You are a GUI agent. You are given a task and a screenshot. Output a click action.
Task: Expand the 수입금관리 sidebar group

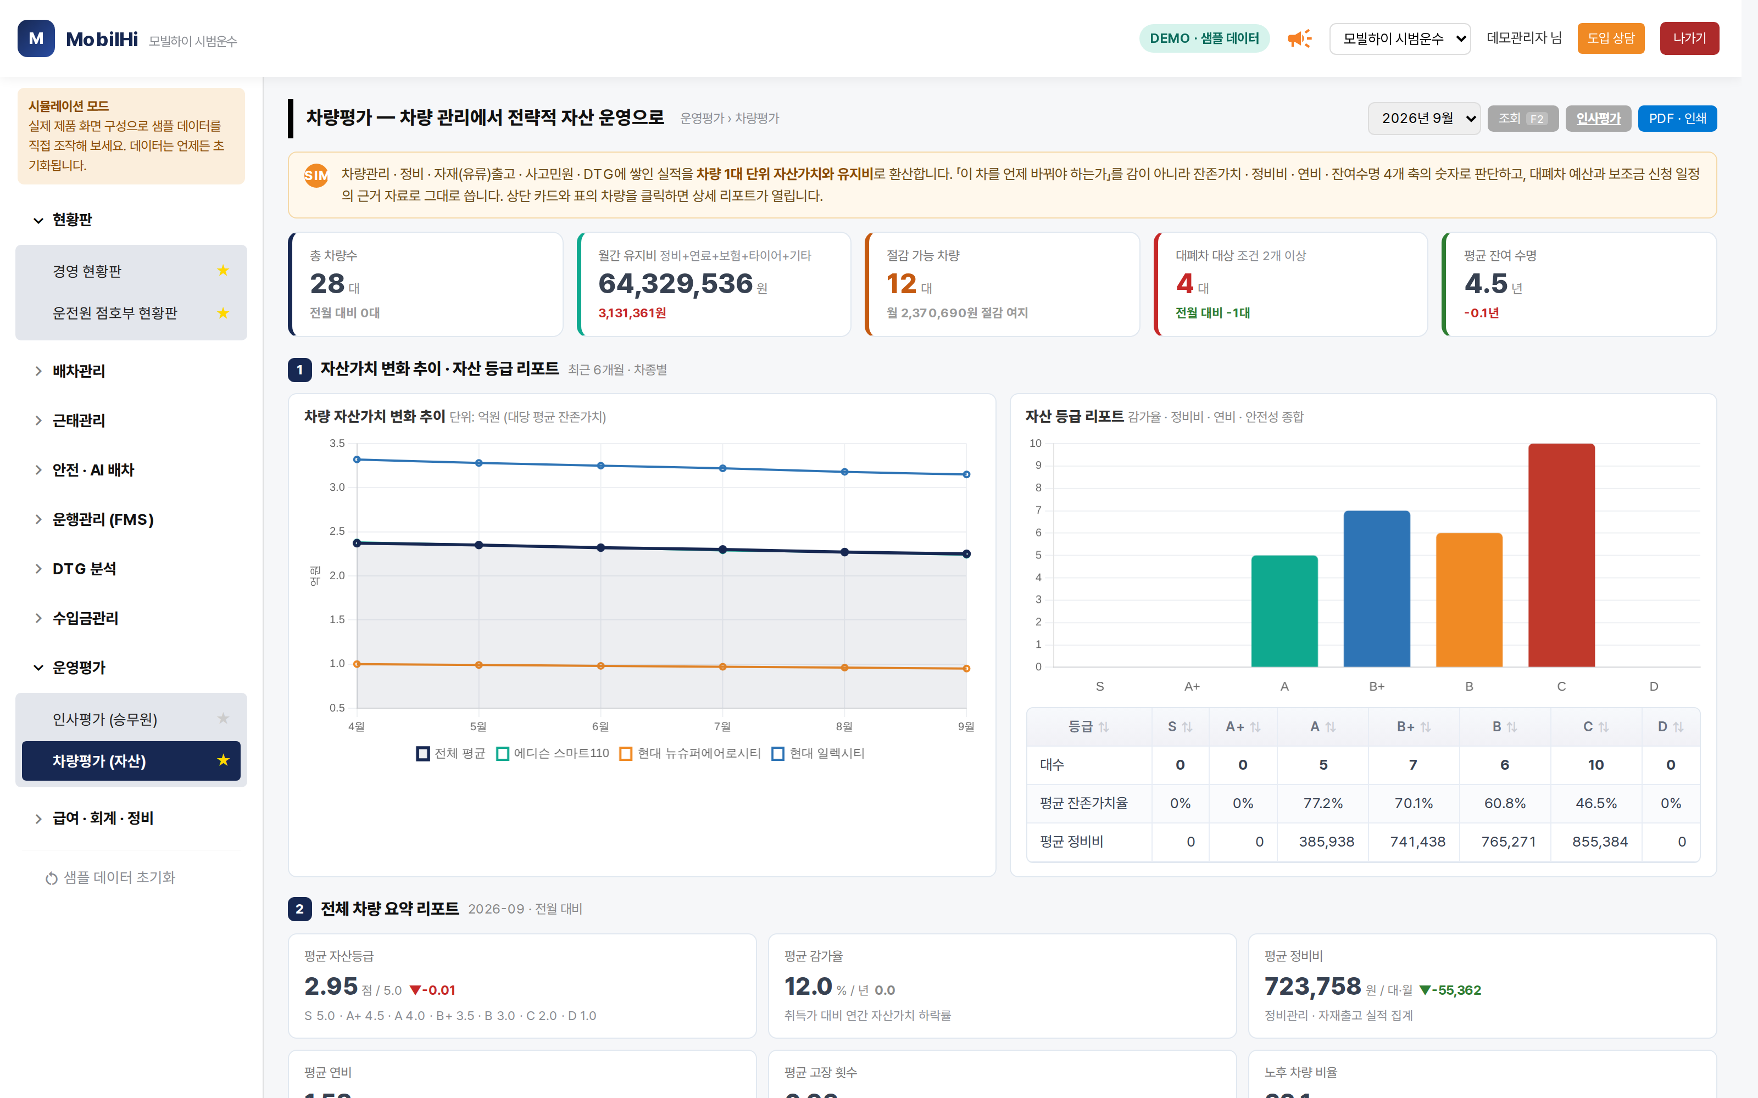pyautogui.click(x=131, y=618)
